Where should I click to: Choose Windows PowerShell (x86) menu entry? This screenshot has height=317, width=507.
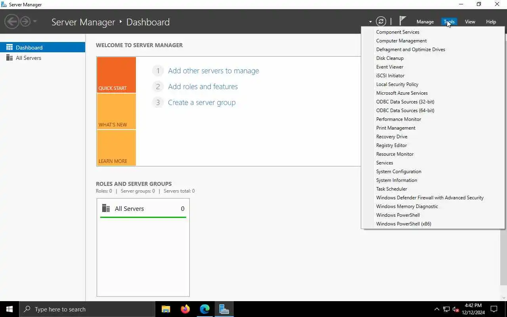433,224
